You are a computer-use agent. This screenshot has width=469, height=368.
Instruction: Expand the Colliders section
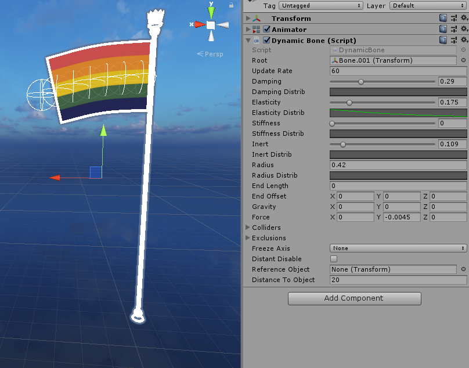(248, 228)
